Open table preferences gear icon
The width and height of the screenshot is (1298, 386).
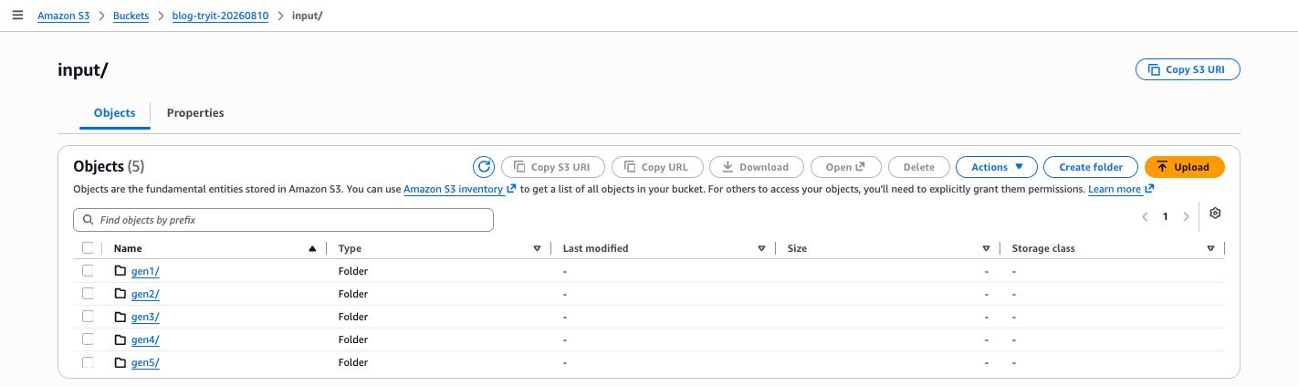tap(1215, 214)
